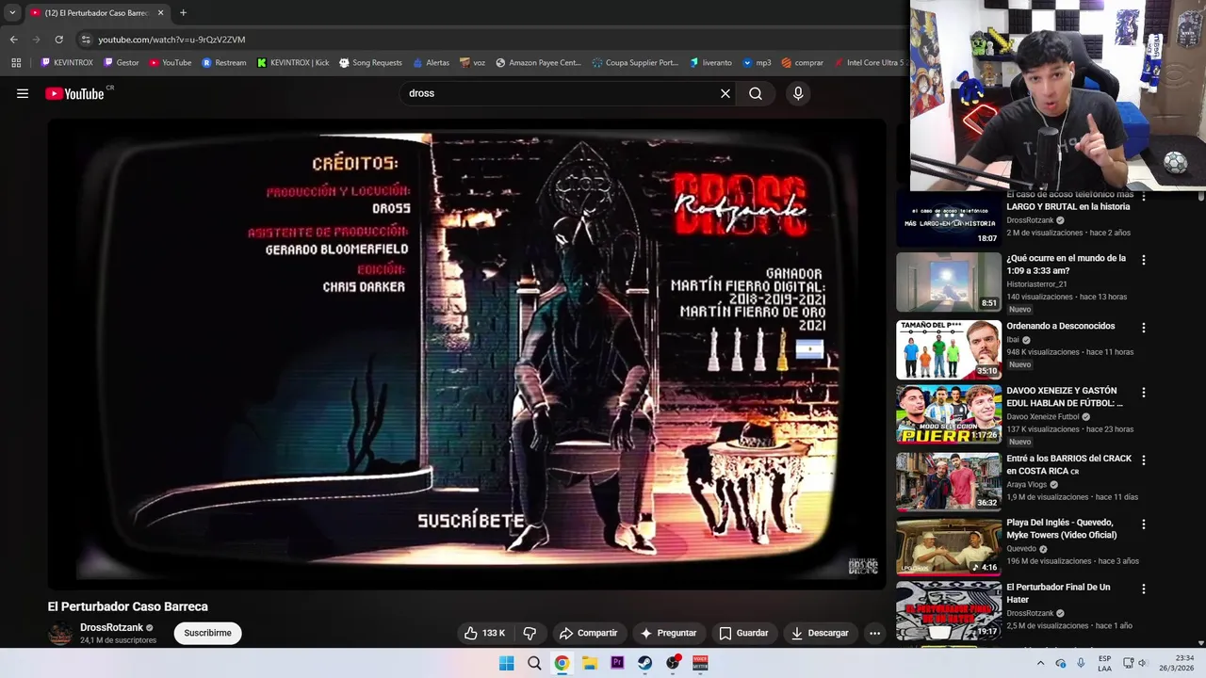Save the video with Guardar

(x=743, y=633)
